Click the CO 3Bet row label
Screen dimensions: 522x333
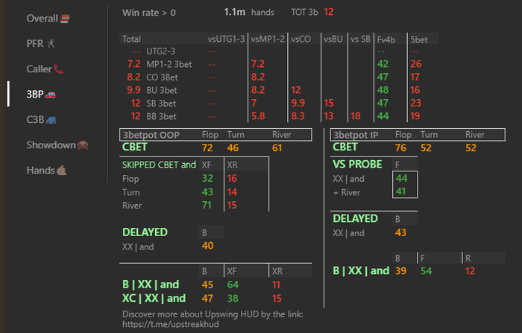point(162,77)
